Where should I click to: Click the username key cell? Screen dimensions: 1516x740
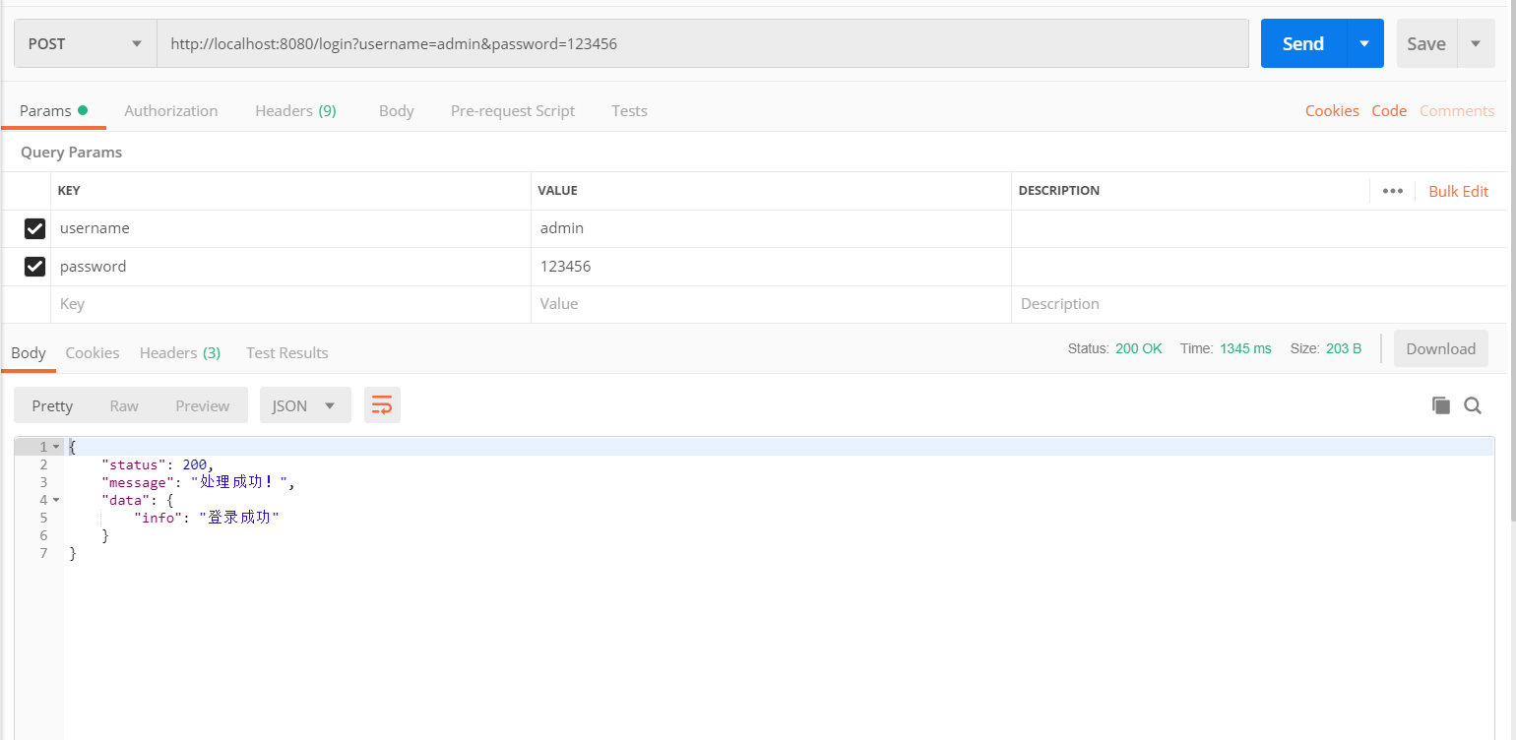pos(290,228)
